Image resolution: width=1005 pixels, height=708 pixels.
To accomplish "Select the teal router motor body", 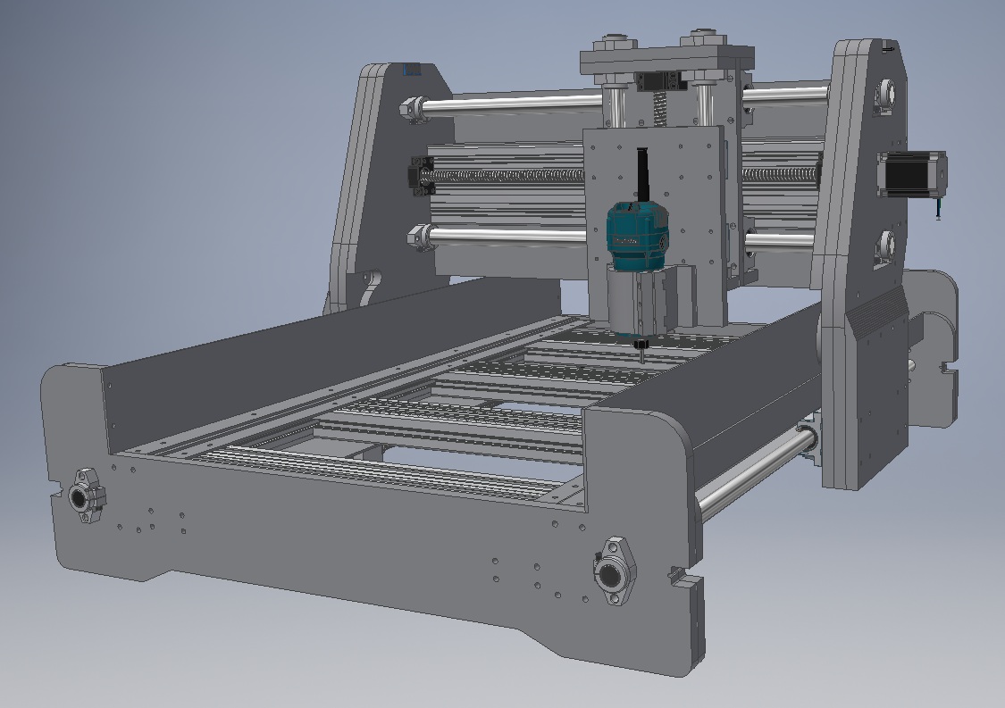I will pyautogui.click(x=637, y=235).
